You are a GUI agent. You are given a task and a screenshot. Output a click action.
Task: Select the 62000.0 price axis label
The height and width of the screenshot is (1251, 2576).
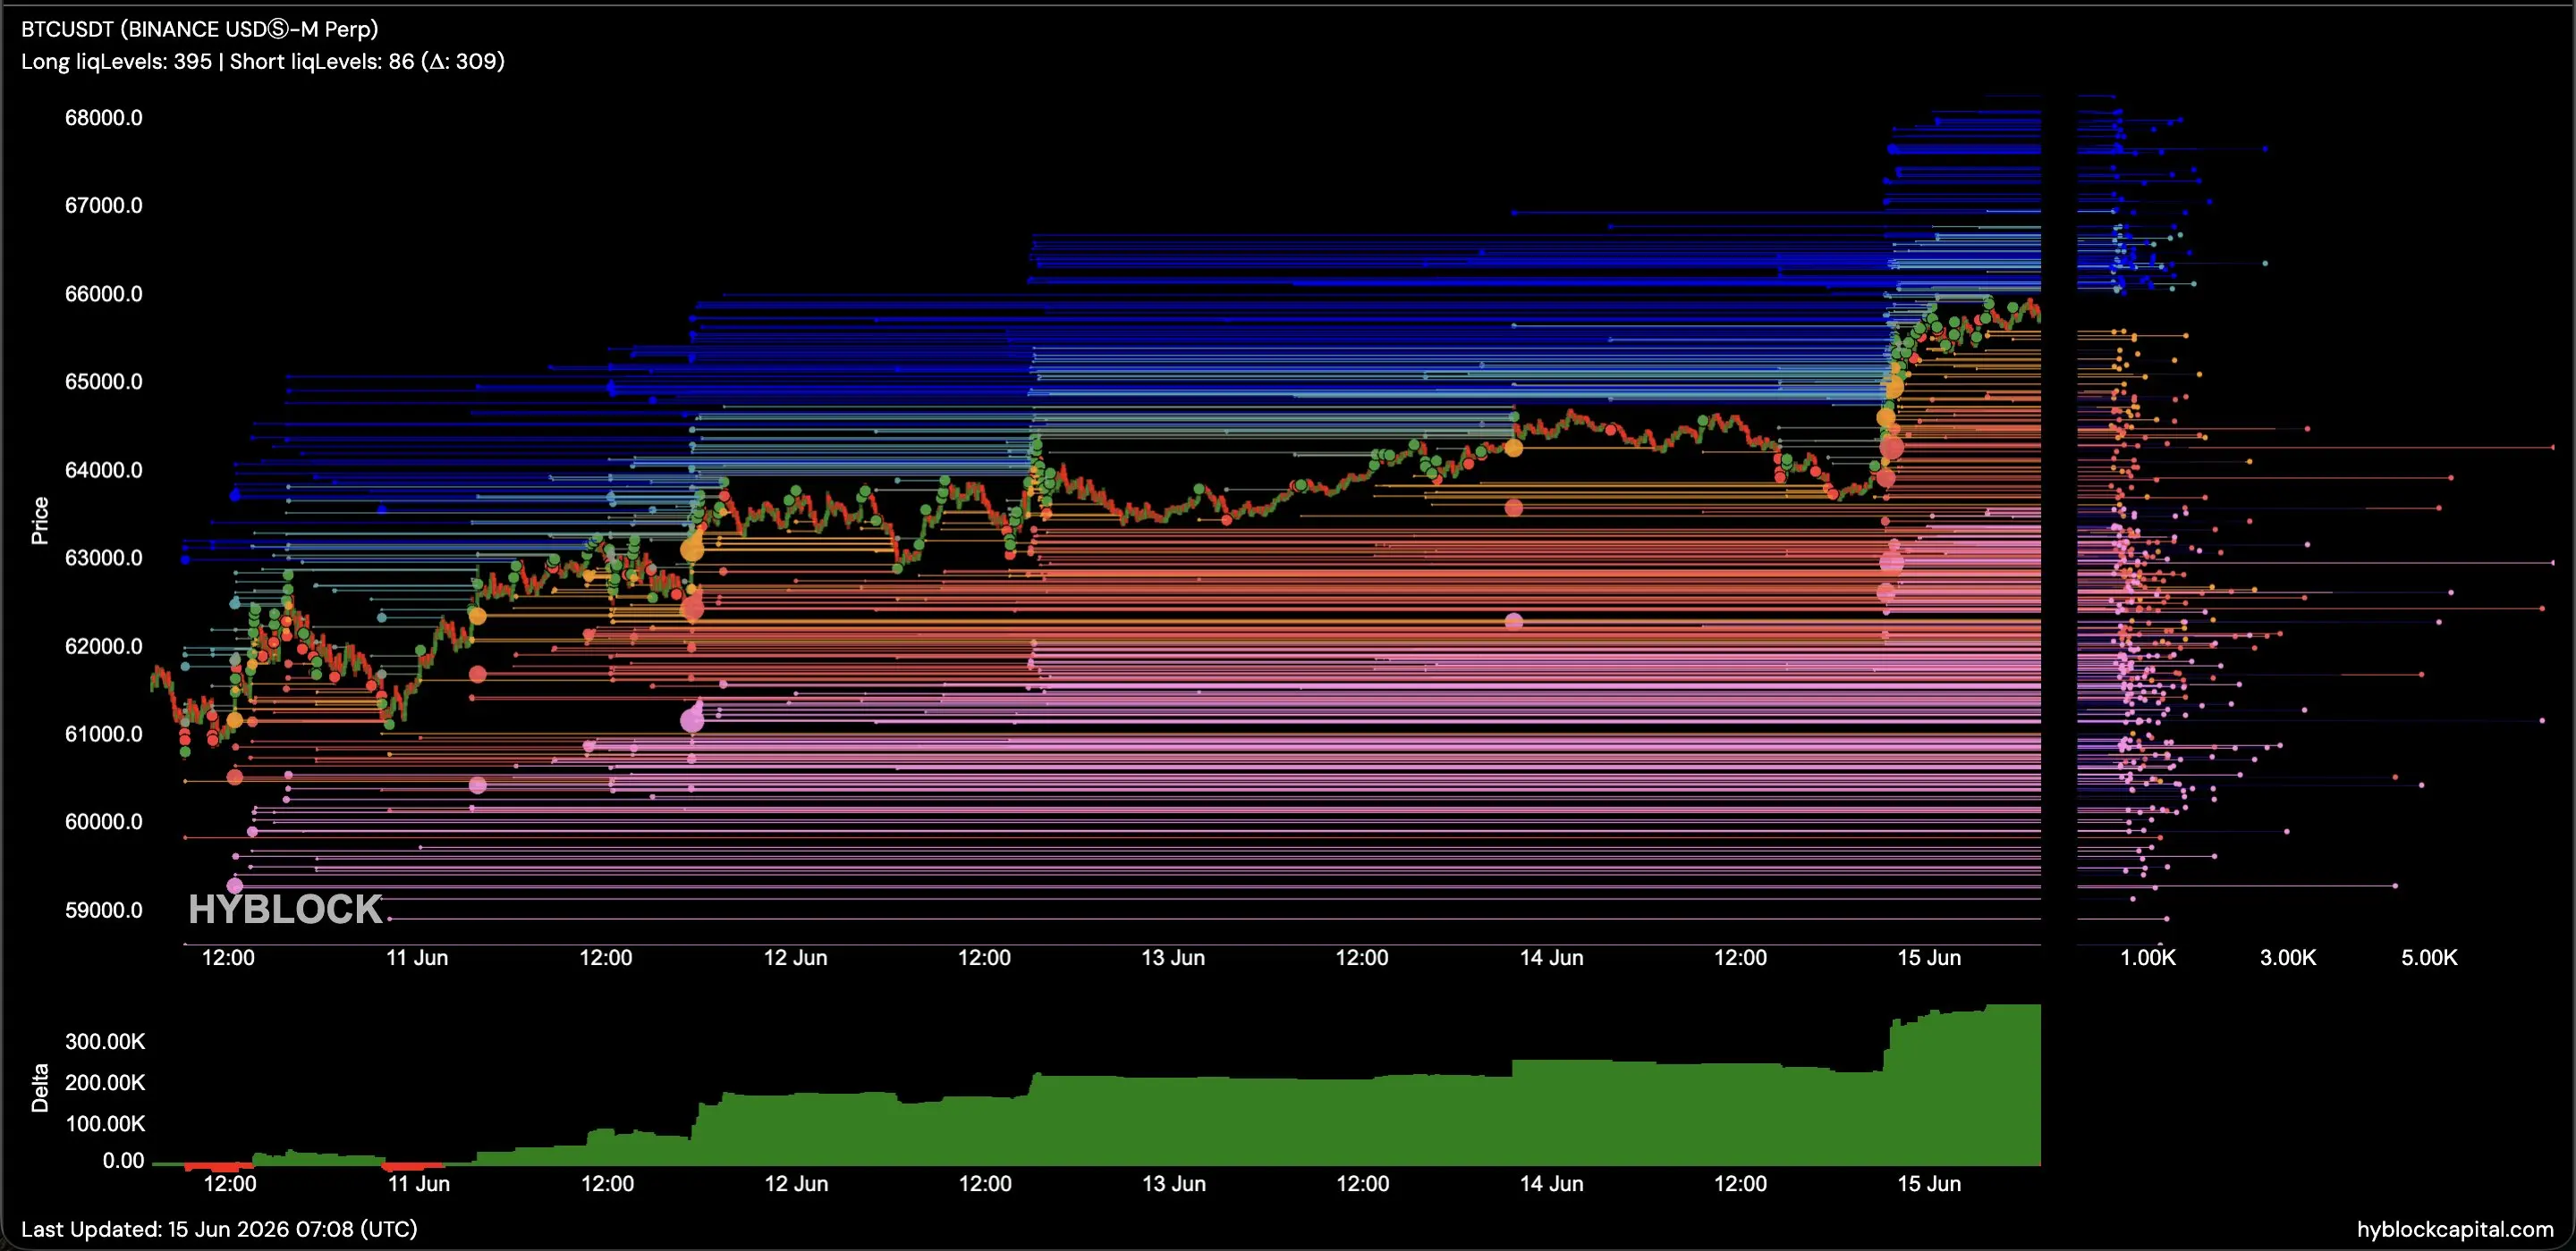click(104, 645)
